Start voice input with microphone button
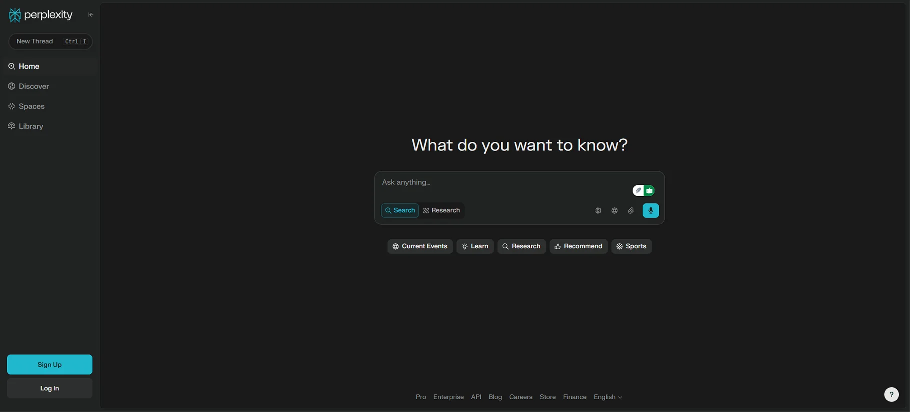The image size is (910, 412). click(x=650, y=211)
